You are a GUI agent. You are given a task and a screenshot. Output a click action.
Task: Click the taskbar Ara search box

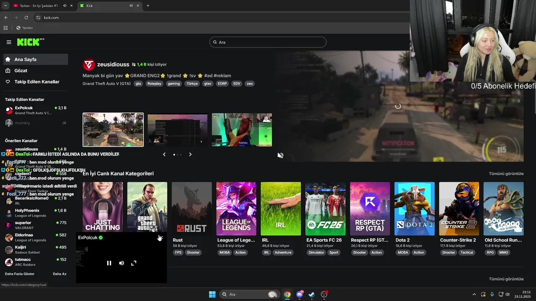tap(250, 294)
